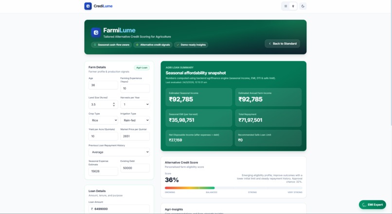Click the Farm Details heading
This screenshot has height=214, width=392.
pyautogui.click(x=97, y=67)
